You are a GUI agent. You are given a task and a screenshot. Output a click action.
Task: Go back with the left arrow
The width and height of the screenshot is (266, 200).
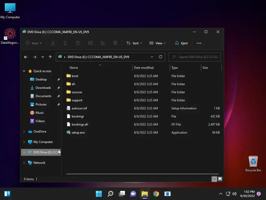click(x=26, y=57)
